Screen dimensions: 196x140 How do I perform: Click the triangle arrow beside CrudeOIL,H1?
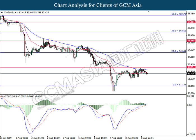pyautogui.click(x=2, y=13)
